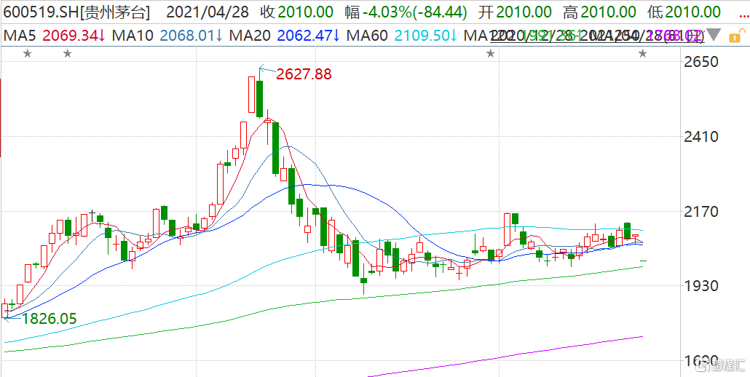Open the indicator dropdown triangle beside the lock
The width and height of the screenshot is (750, 377).
click(714, 35)
